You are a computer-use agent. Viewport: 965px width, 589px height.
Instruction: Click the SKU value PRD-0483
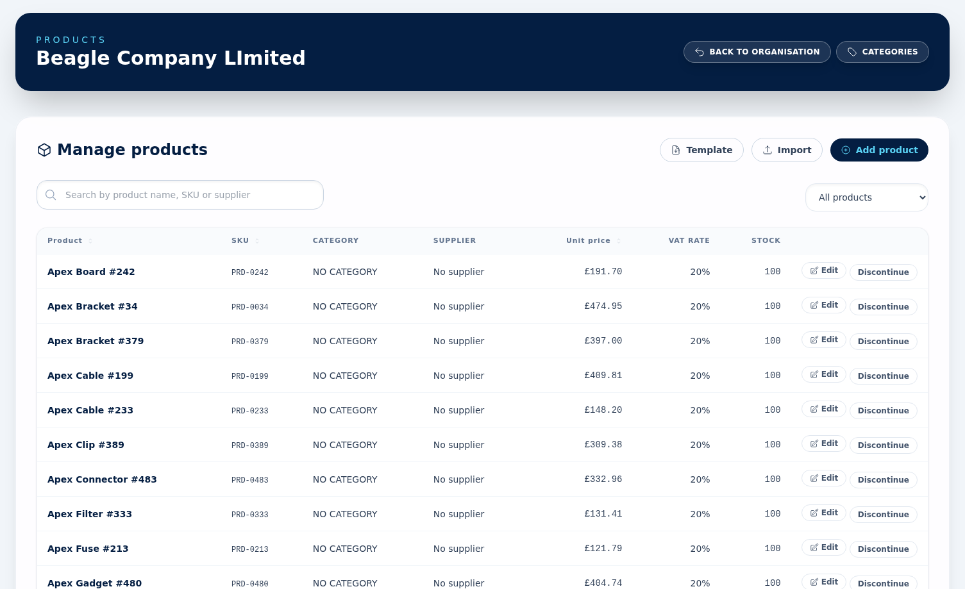(x=250, y=480)
